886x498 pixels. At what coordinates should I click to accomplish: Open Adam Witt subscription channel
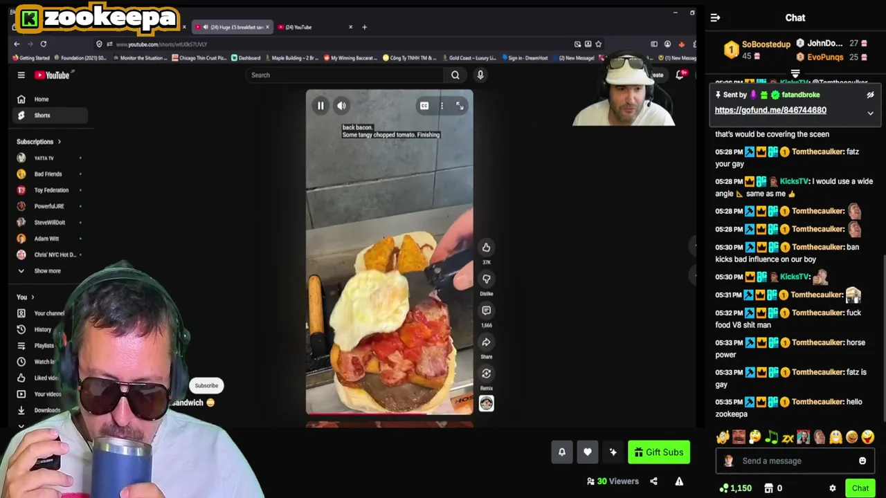(x=48, y=239)
